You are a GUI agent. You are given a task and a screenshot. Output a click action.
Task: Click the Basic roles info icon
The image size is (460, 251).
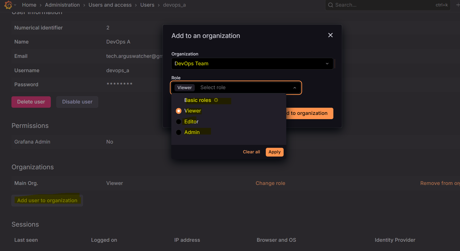(216, 100)
